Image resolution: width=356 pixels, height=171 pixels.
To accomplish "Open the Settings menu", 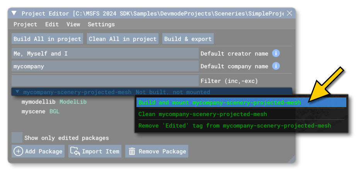I will pyautogui.click(x=101, y=24).
